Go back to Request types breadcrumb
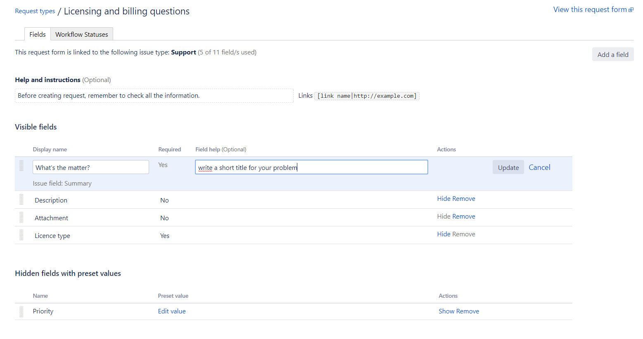Screen dimensions: 643x339 pyautogui.click(x=35, y=11)
